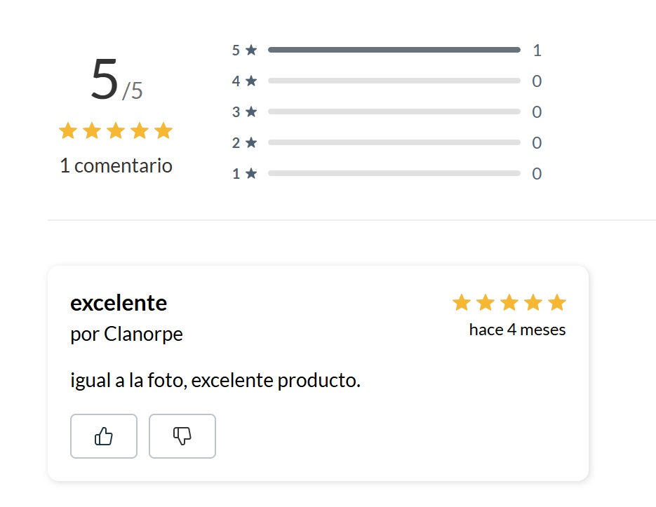656x507 pixels.
Task: Filter reviews by 5 star rating row
Action: 245,50
